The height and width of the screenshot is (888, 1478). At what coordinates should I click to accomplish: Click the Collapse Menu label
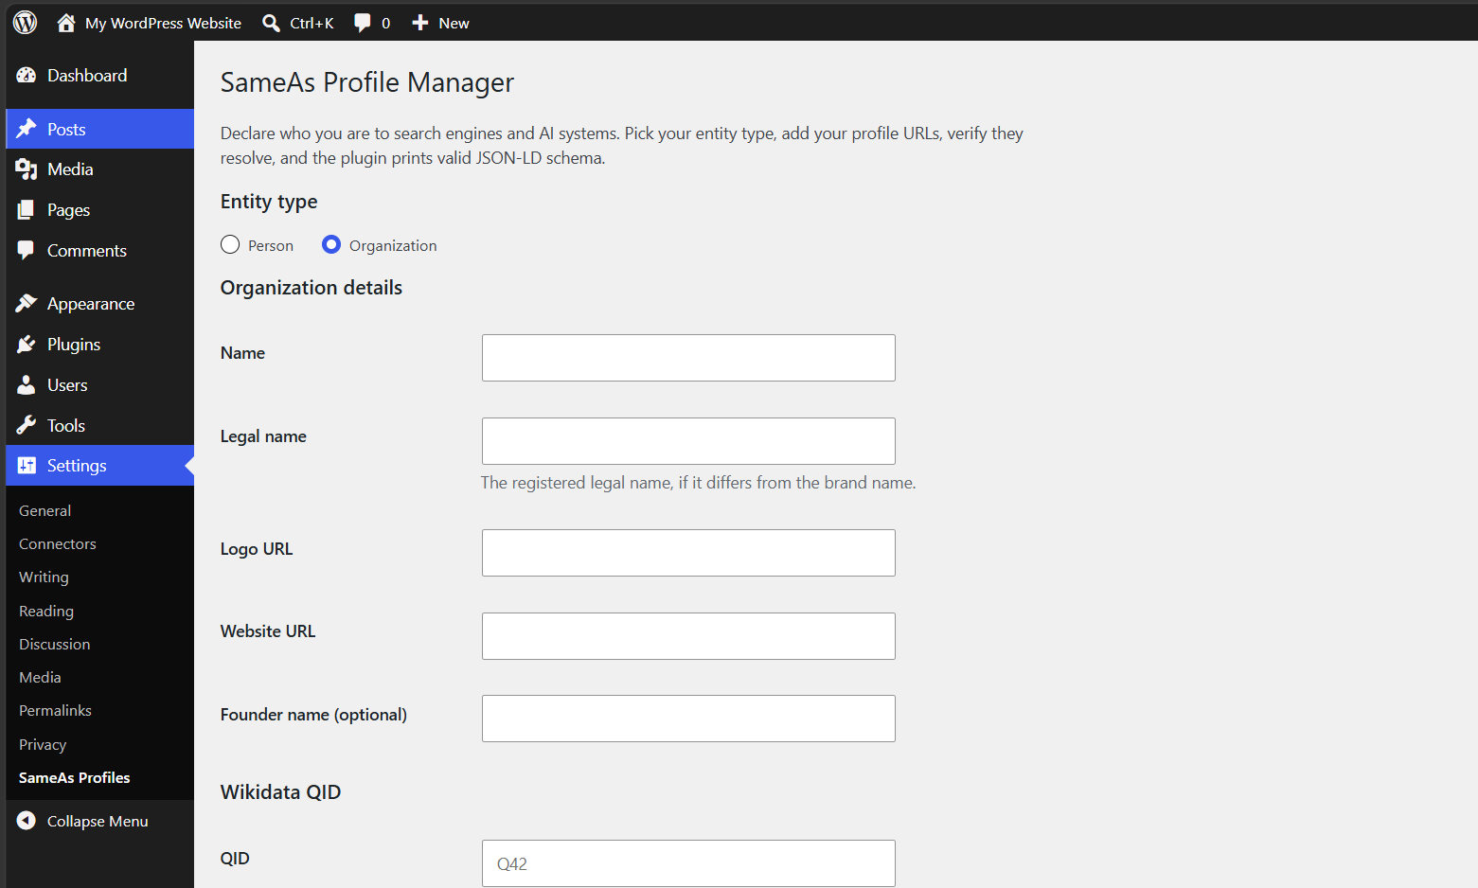click(x=98, y=821)
